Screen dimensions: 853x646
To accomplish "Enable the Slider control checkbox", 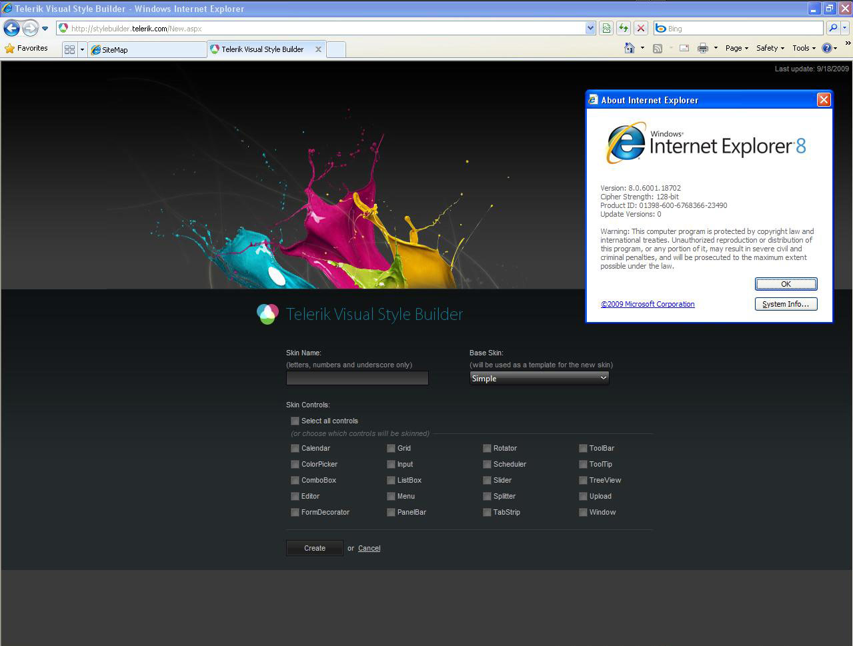I will pos(487,480).
